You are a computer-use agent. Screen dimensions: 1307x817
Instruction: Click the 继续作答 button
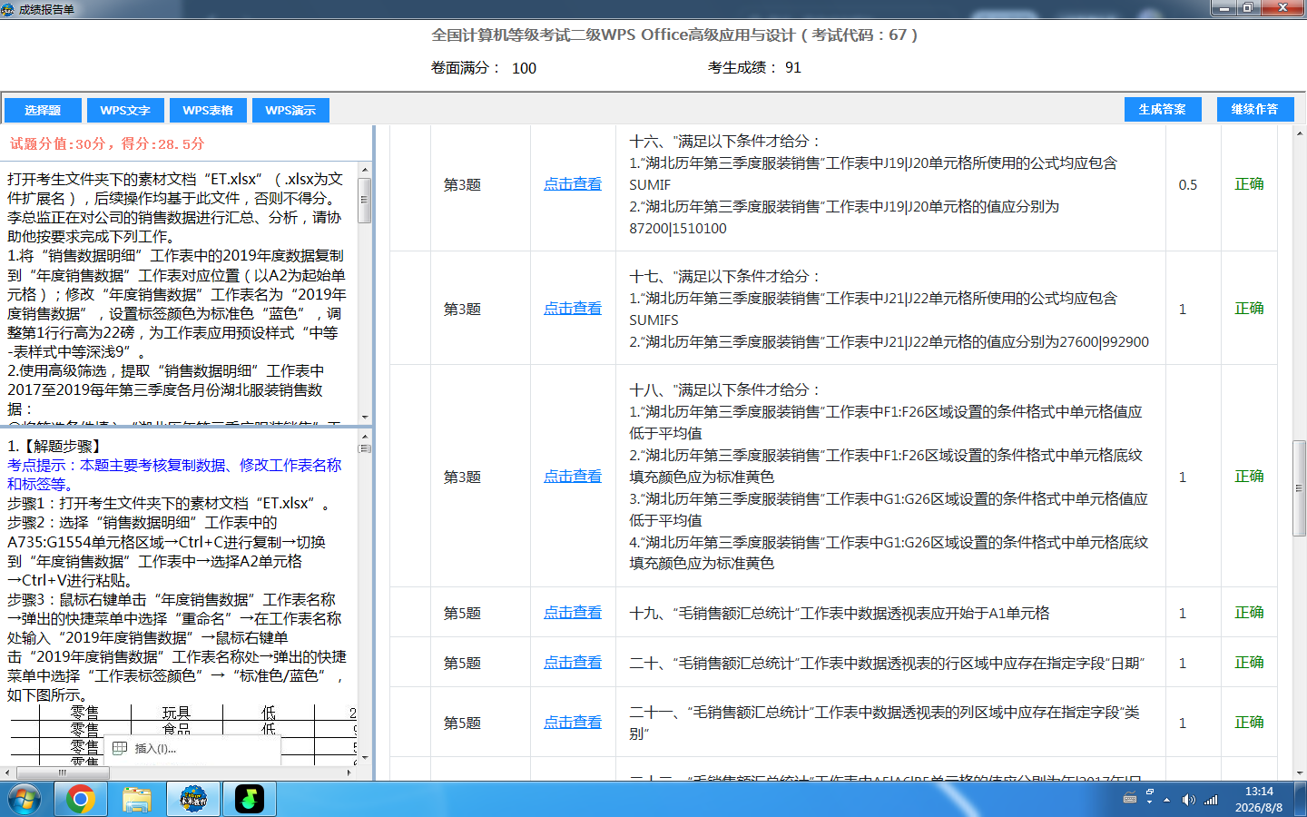click(1254, 109)
